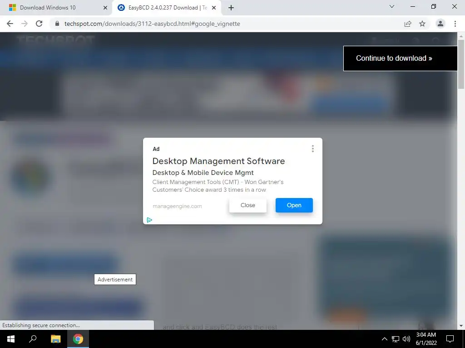Bookmark this tab with the star icon
This screenshot has height=348, width=465.
(422, 24)
